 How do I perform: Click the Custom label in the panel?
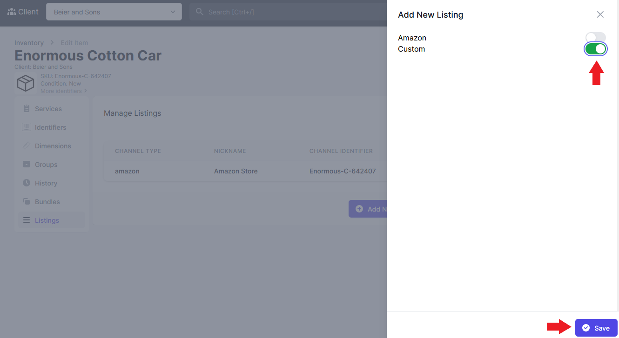click(x=411, y=49)
